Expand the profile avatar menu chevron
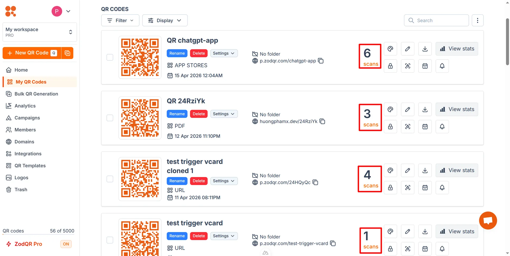This screenshot has height=256, width=510. pyautogui.click(x=68, y=11)
